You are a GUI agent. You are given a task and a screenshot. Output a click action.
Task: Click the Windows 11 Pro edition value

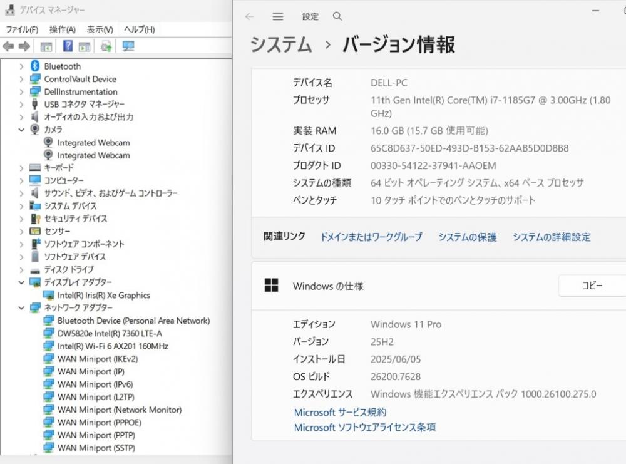click(x=406, y=324)
